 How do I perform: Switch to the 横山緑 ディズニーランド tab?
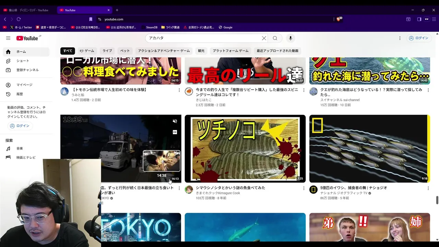coord(28,10)
